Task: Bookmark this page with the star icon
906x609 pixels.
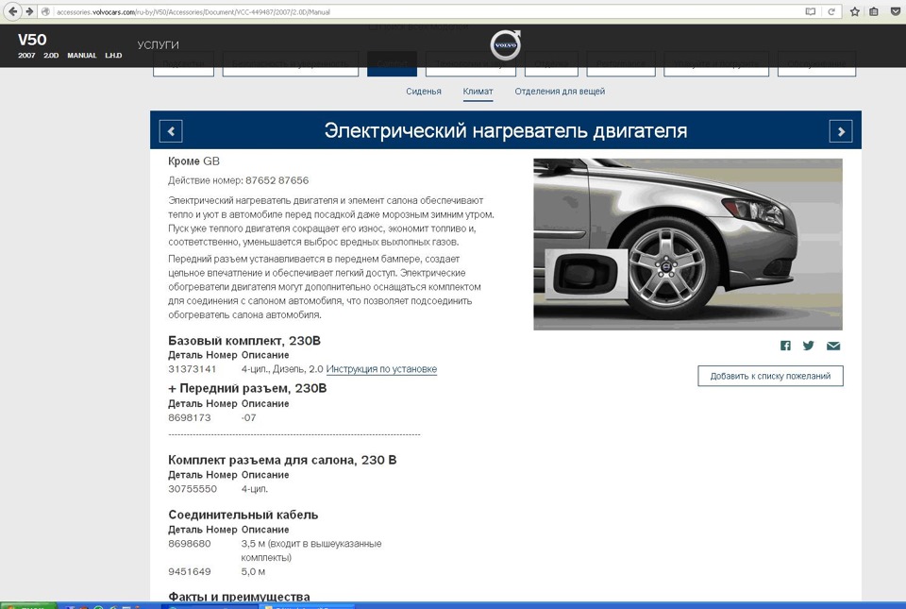Action: coord(855,11)
